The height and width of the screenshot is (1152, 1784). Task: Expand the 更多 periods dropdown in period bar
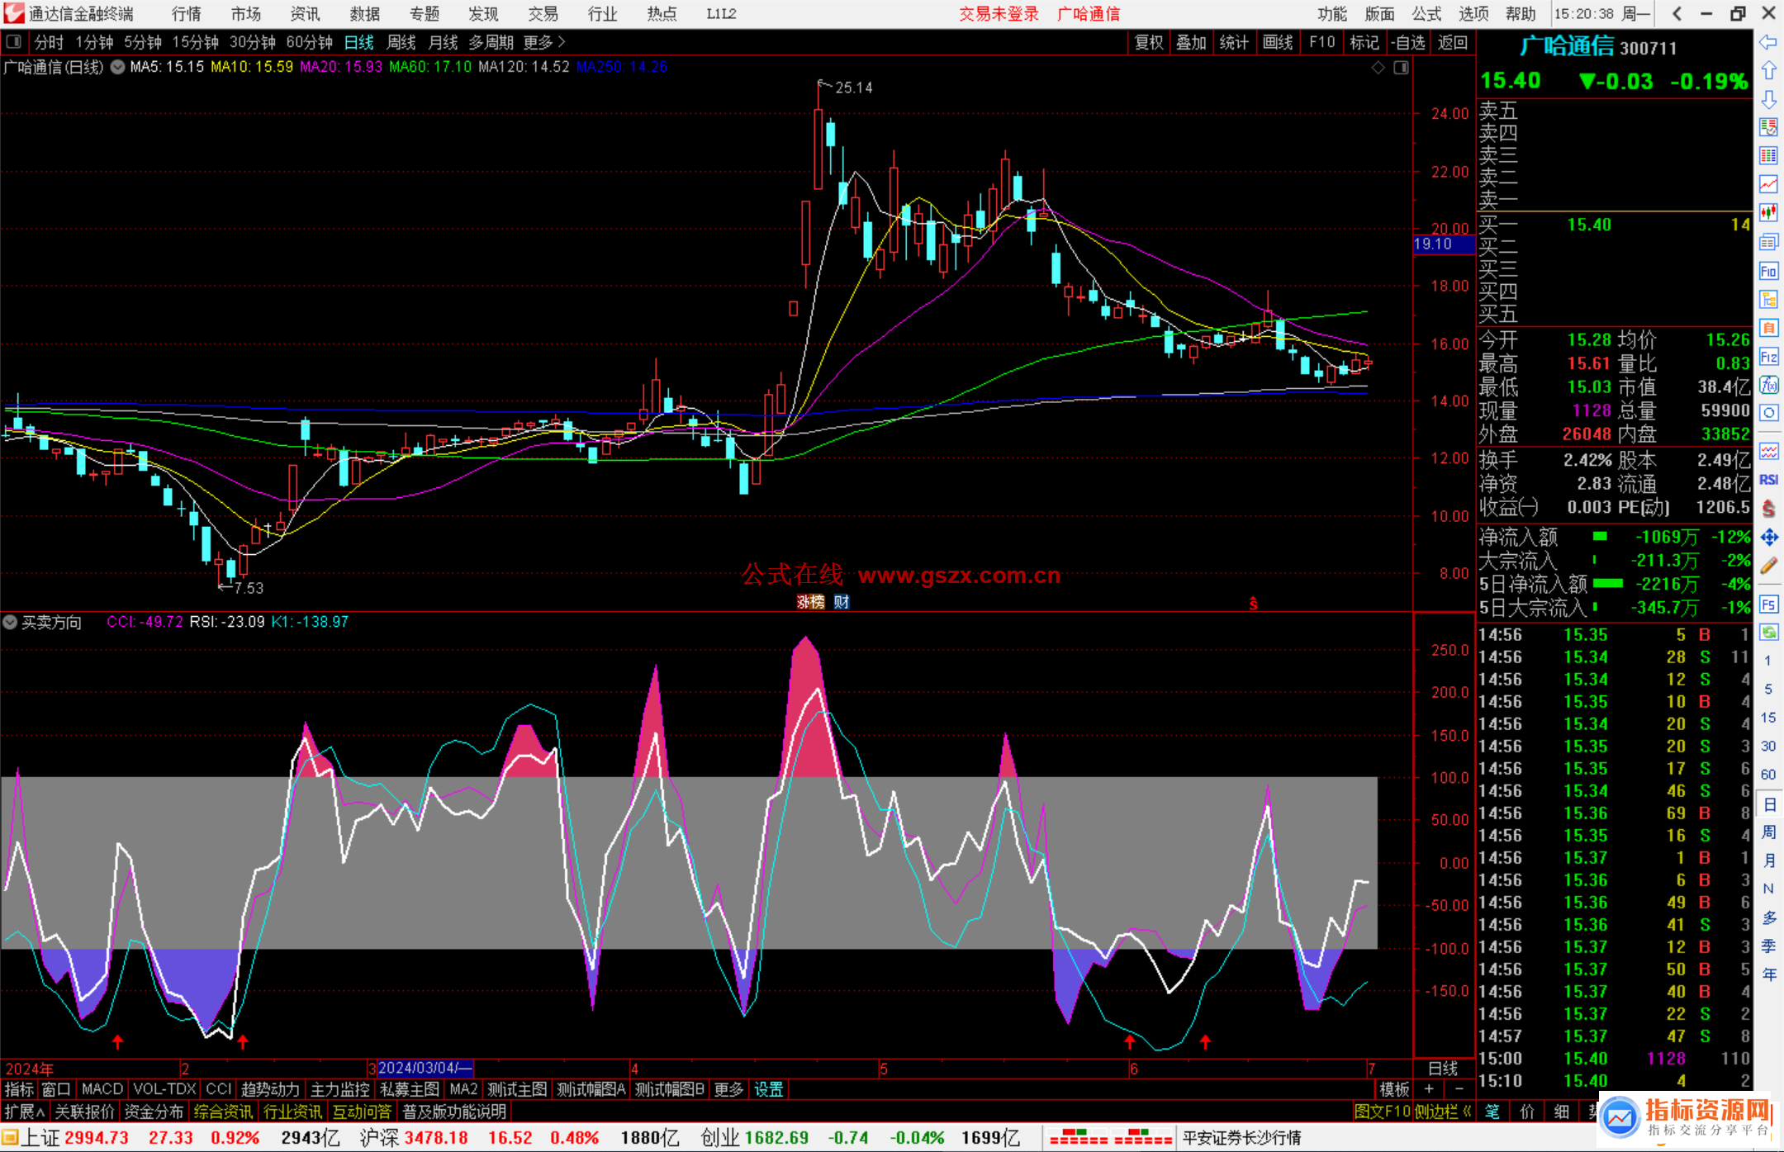(x=544, y=42)
